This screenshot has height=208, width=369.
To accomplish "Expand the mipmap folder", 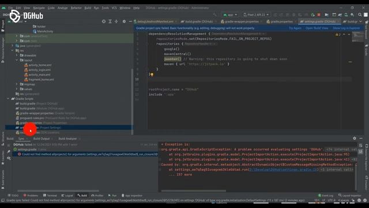I will click(x=17, y=84).
